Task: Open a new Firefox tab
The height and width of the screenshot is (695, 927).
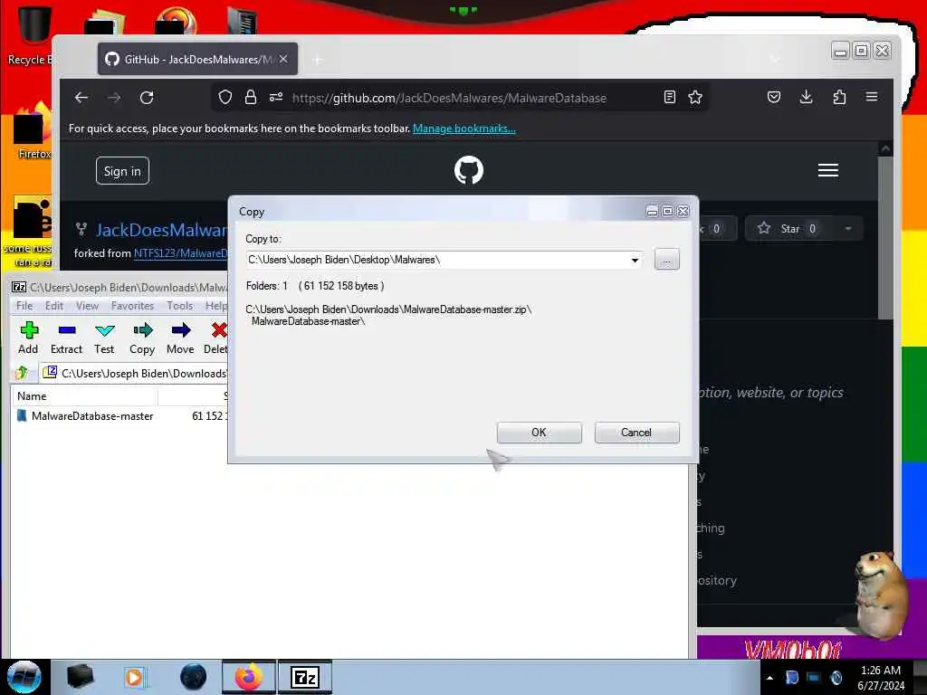Action: point(318,60)
